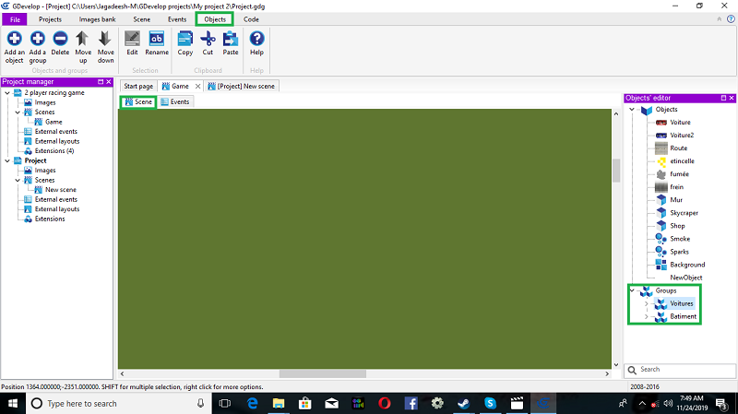Viewport: 738px width, 414px height.
Task: Select the Smoke particle object
Action: click(x=680, y=239)
